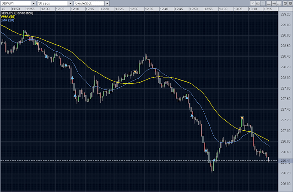Choose the grid style with solid middle line
This screenshot has width=293, height=192.
274,3
